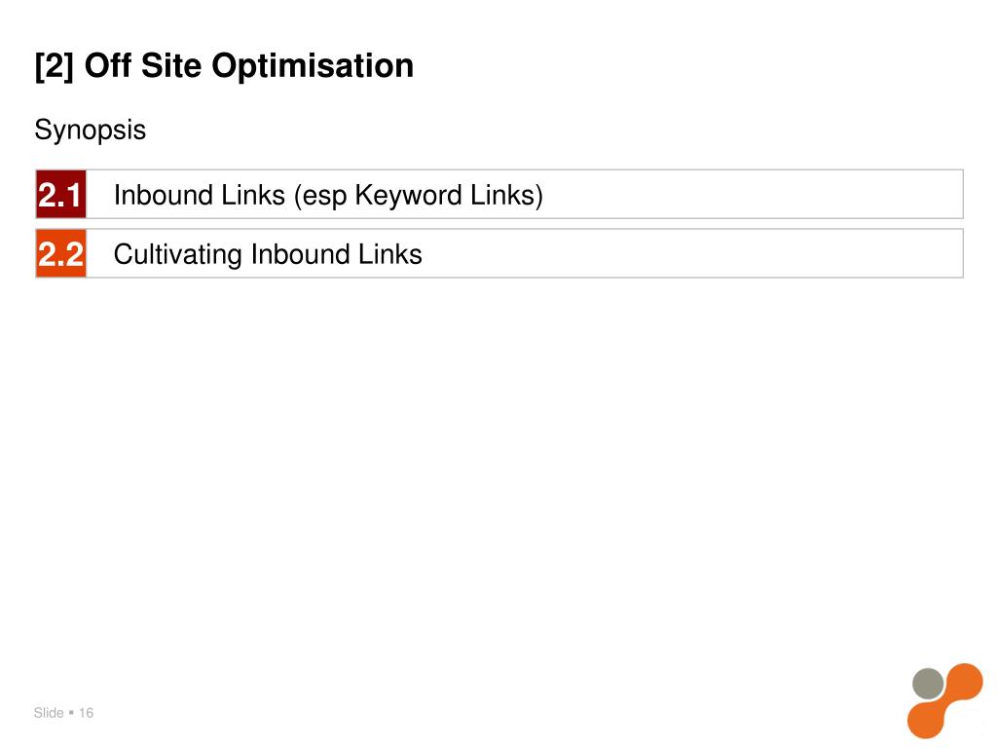The image size is (997, 748).
Task: Open the Cultivating Inbound Links entry
Action: point(268,254)
